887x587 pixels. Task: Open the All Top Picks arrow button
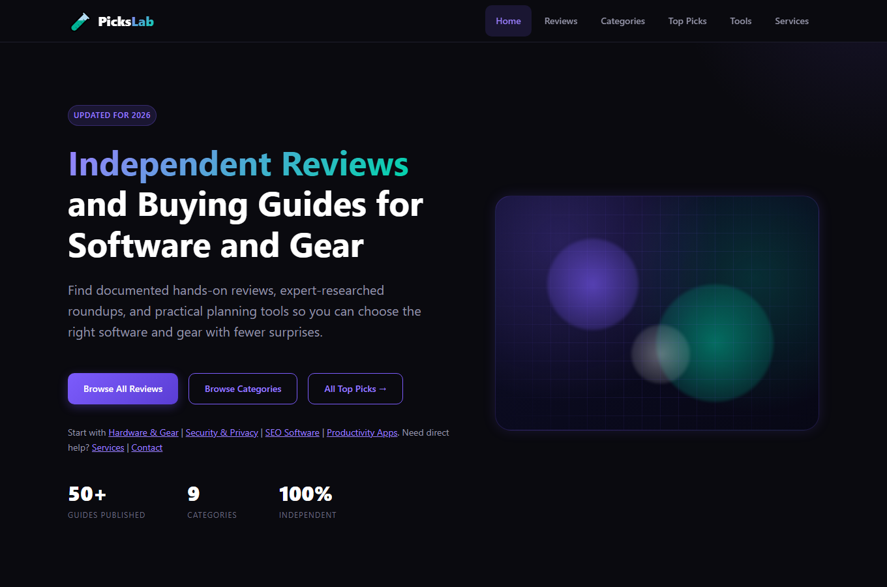[x=355, y=389]
